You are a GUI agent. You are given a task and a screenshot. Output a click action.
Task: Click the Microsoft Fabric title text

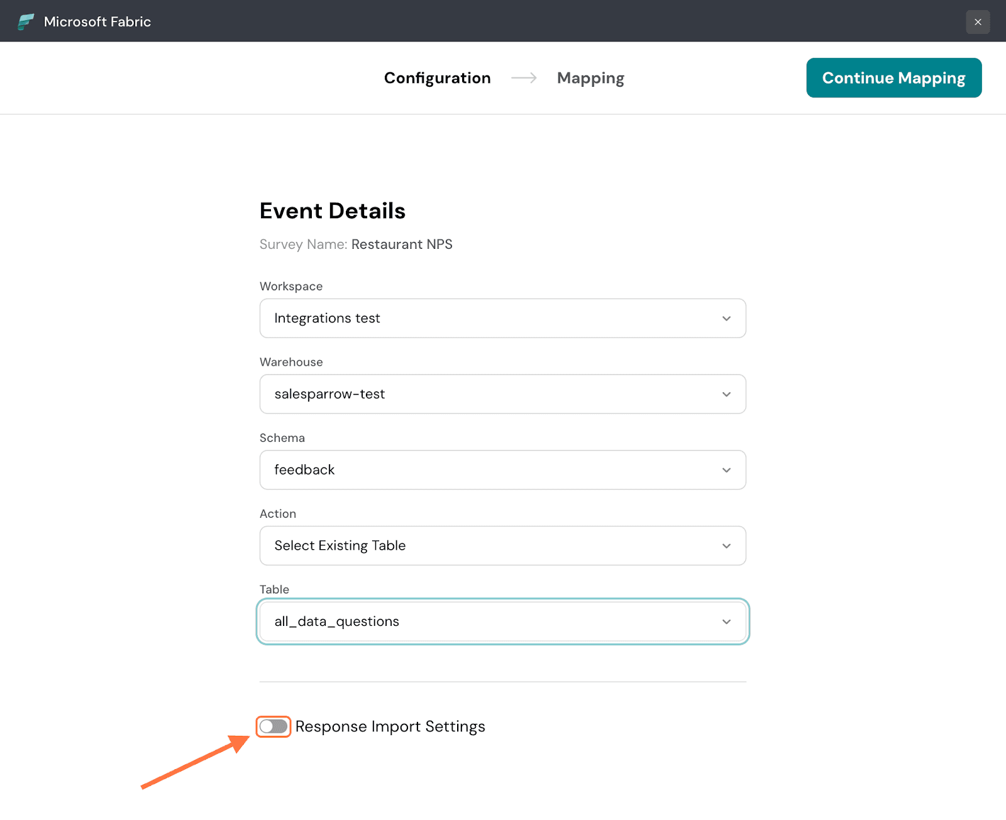(97, 22)
